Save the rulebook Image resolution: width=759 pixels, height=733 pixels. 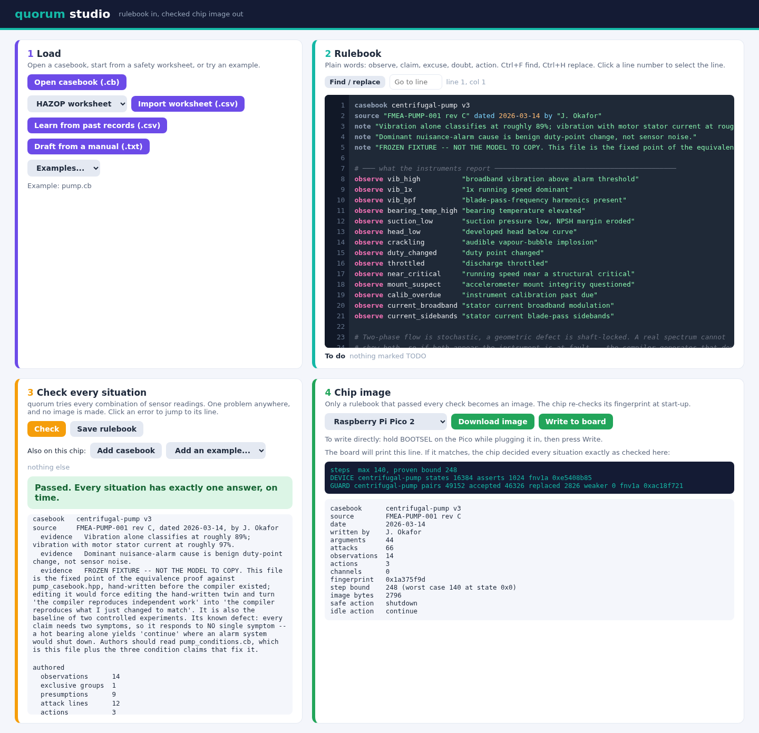pyautogui.click(x=106, y=429)
